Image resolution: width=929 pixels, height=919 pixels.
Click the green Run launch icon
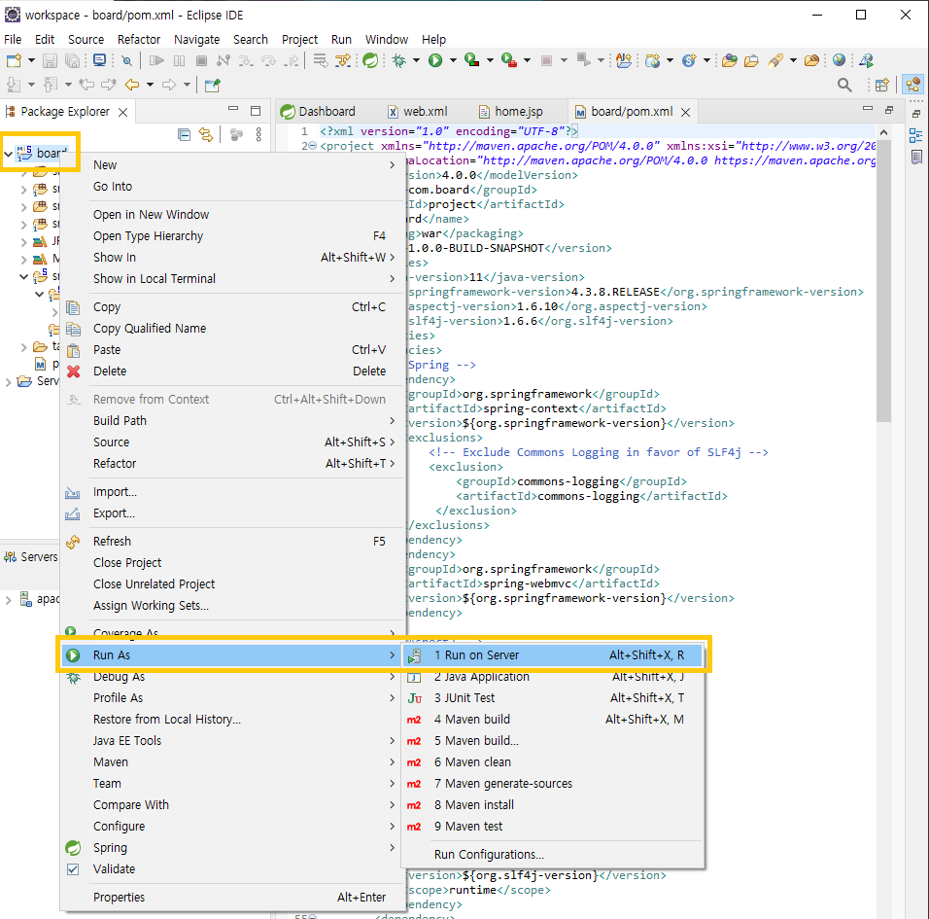pyautogui.click(x=435, y=60)
